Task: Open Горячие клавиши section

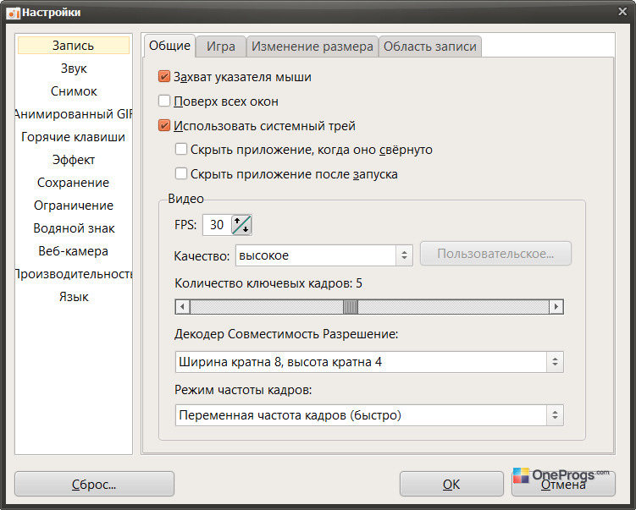Action: pyautogui.click(x=74, y=137)
